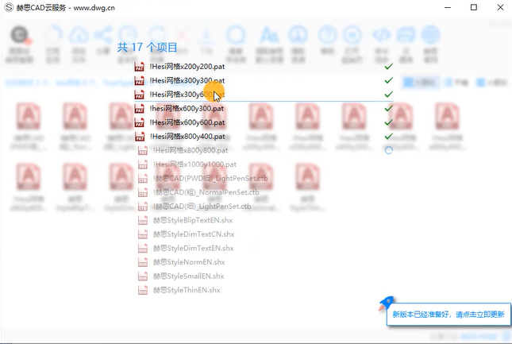The height and width of the screenshot is (344, 512).
Task: Select the file 赫思StyleSmallEN.shx
Action: (188, 276)
